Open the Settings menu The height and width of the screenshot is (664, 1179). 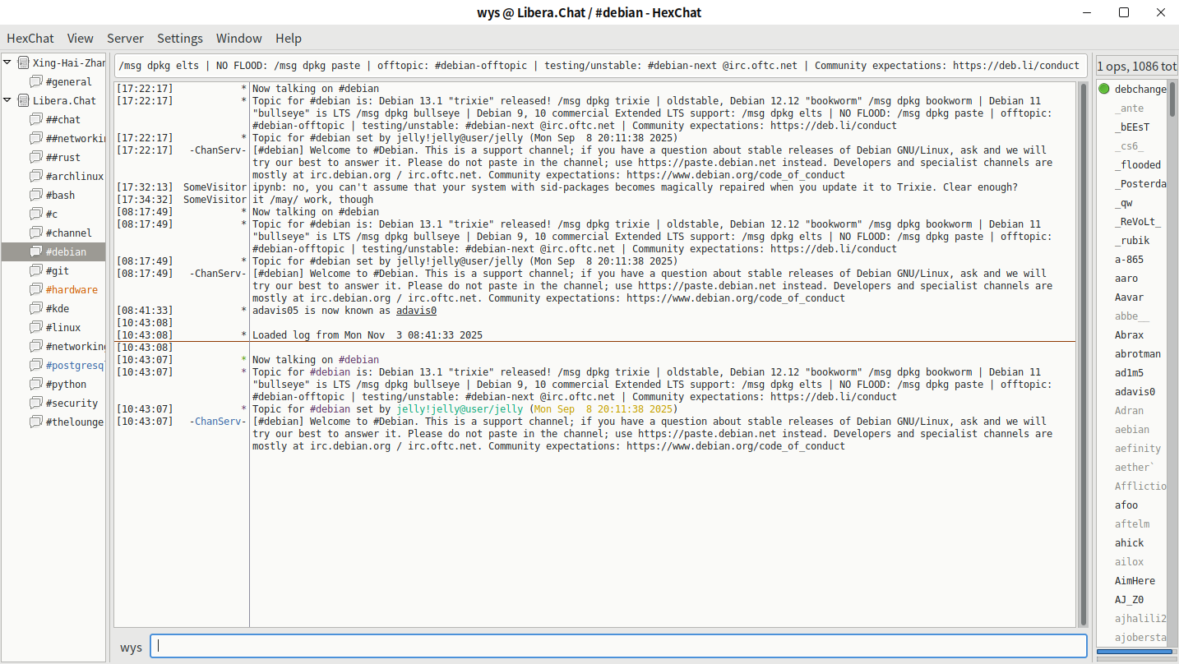179,38
